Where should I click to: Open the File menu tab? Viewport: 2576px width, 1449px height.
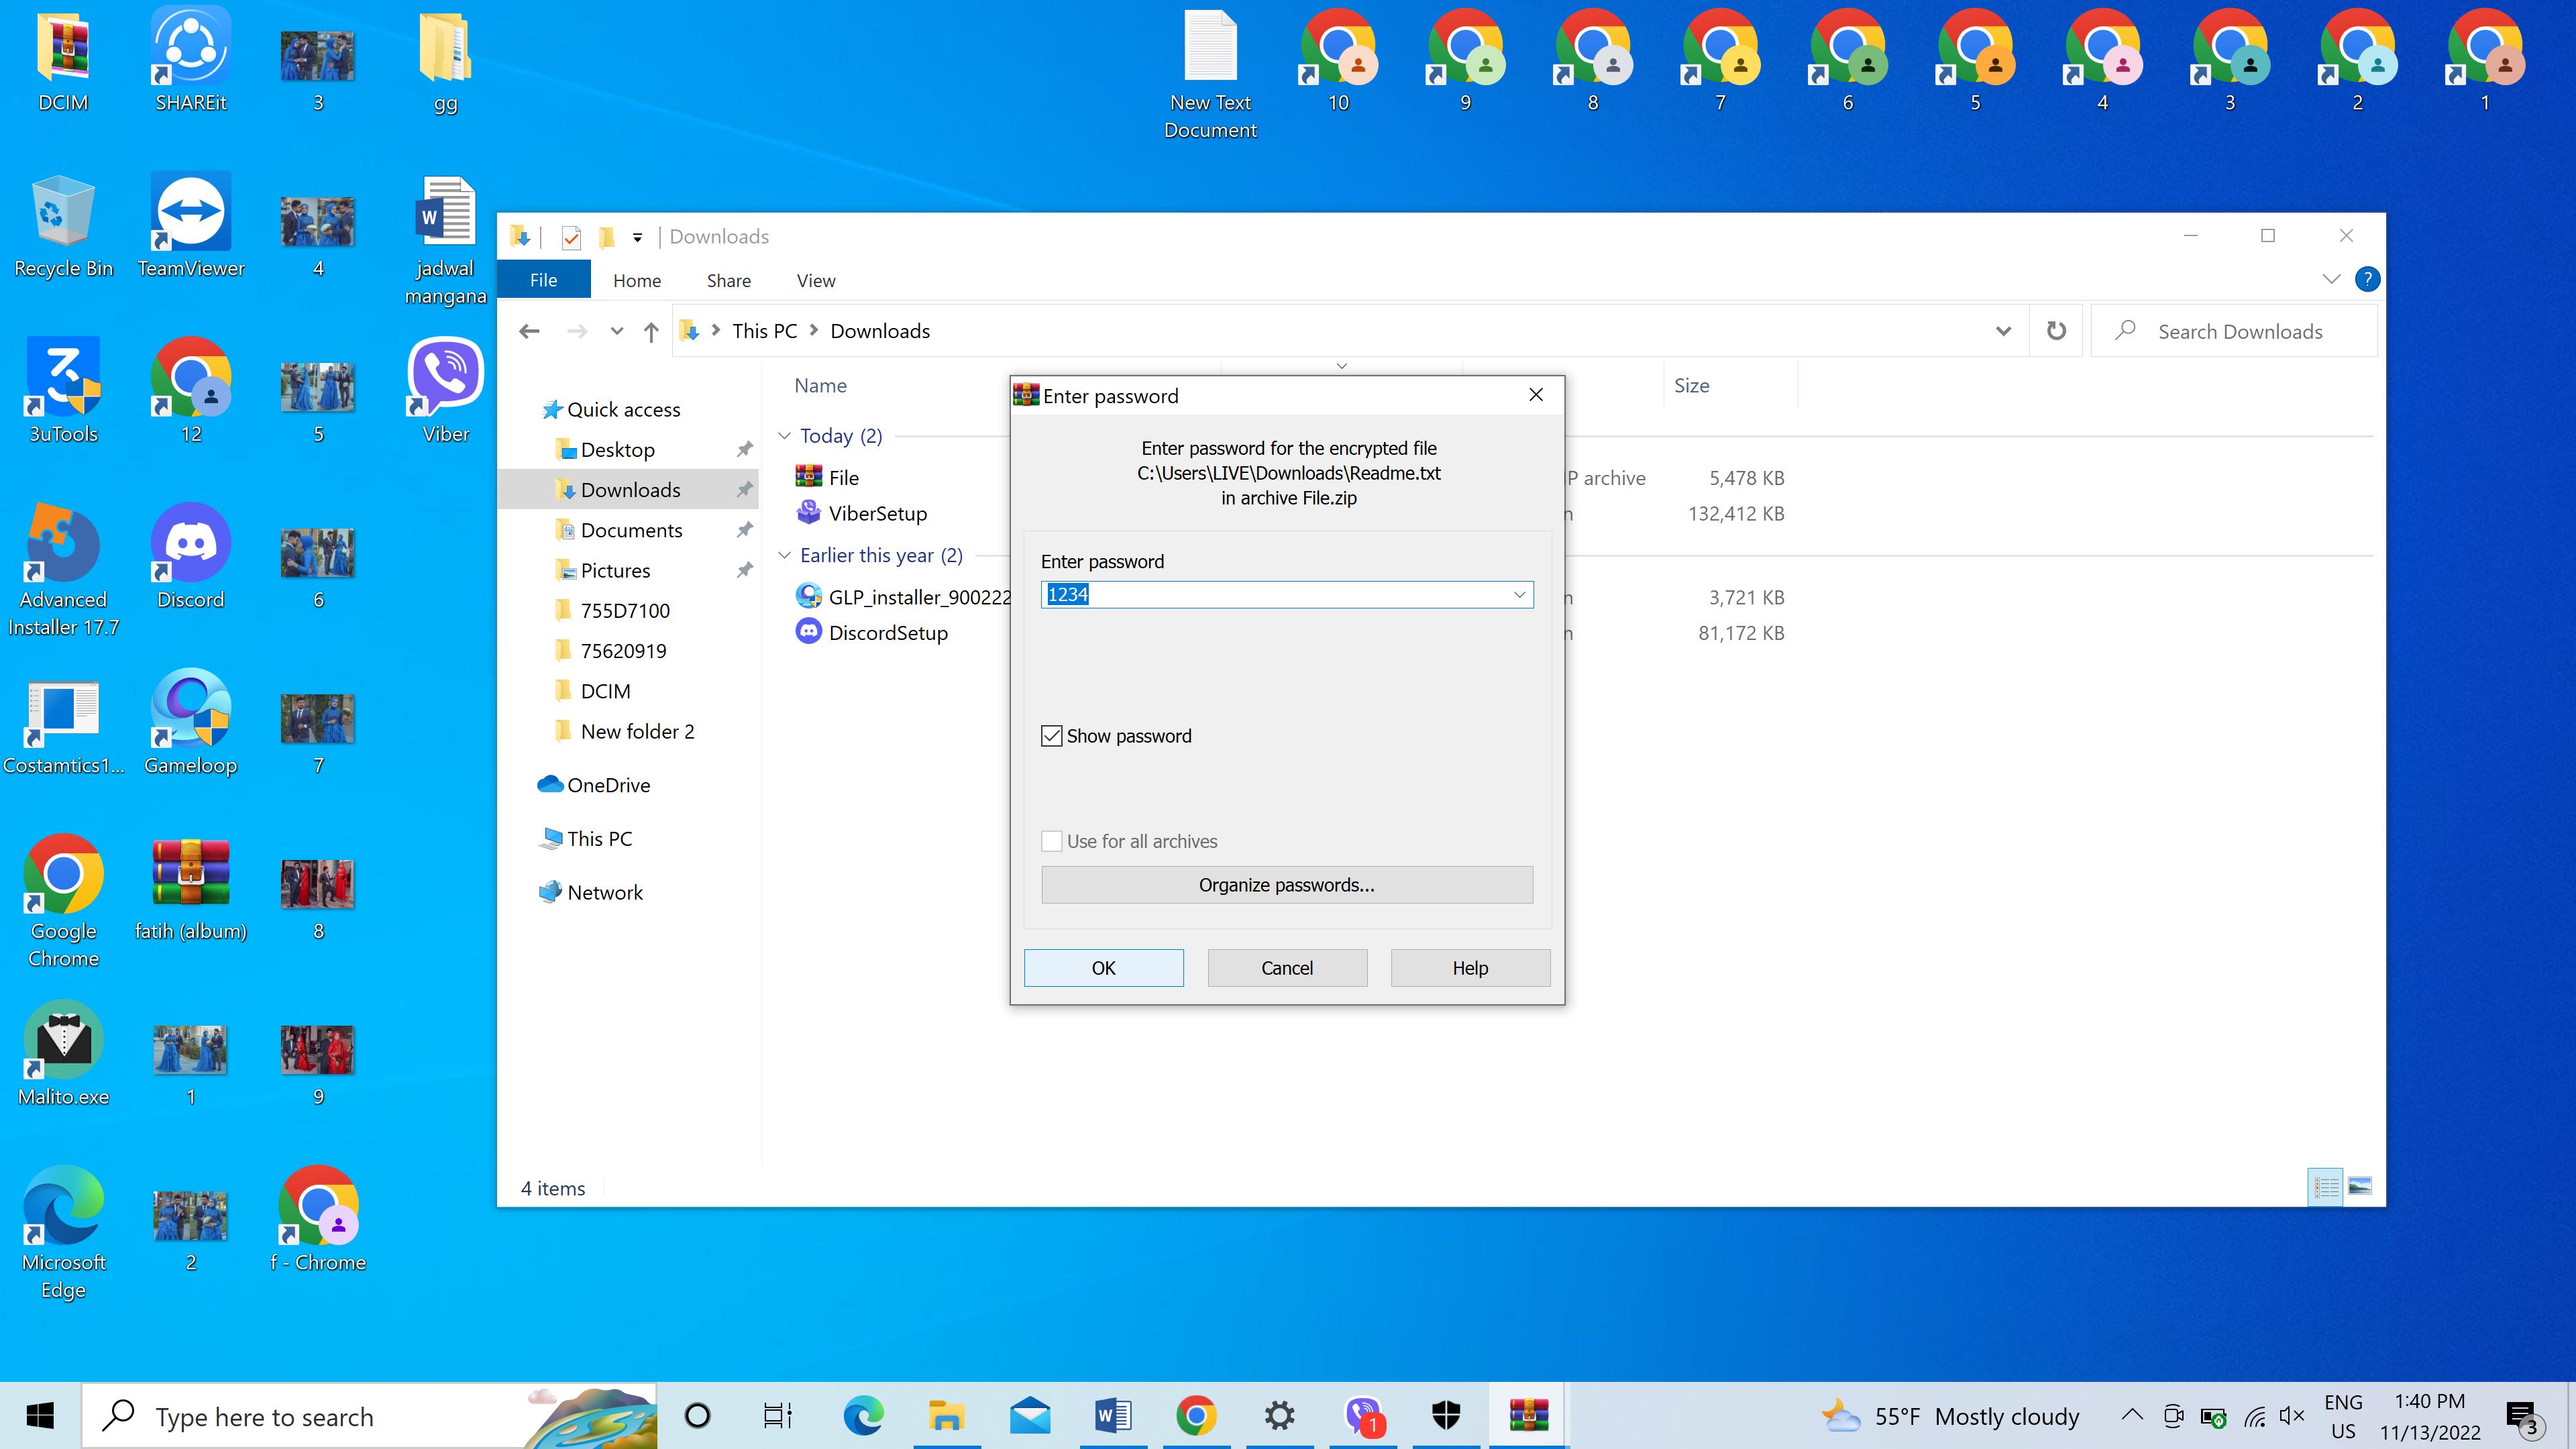click(x=543, y=281)
